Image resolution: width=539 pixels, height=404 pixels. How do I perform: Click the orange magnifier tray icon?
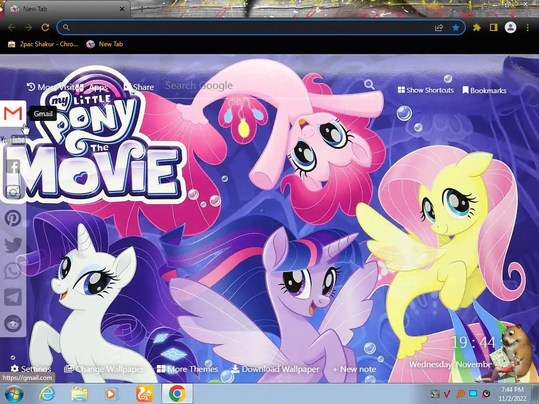click(x=461, y=394)
